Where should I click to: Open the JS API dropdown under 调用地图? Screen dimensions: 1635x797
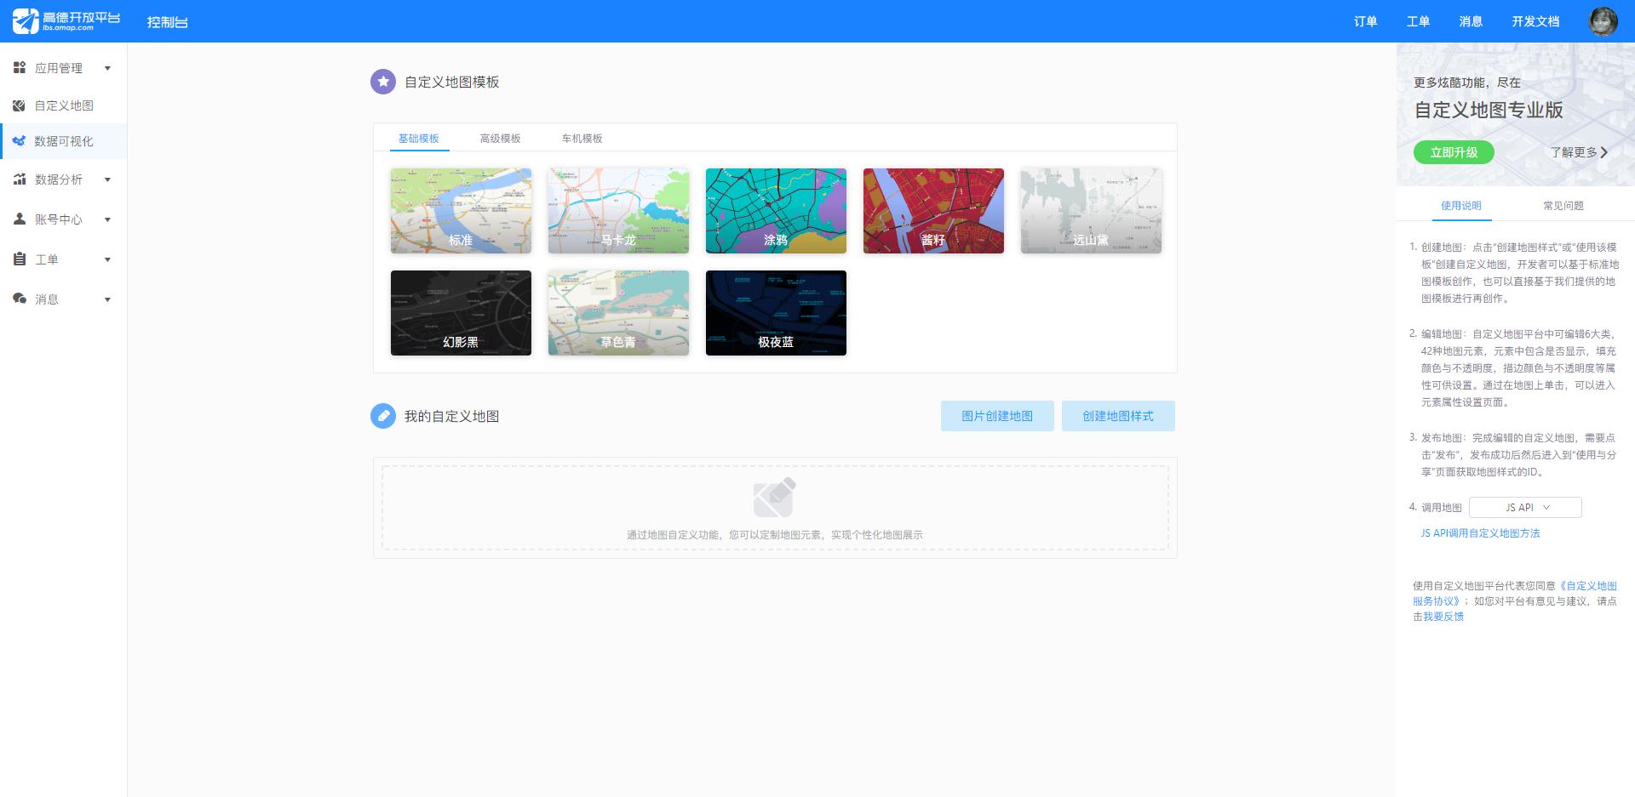pos(1525,507)
